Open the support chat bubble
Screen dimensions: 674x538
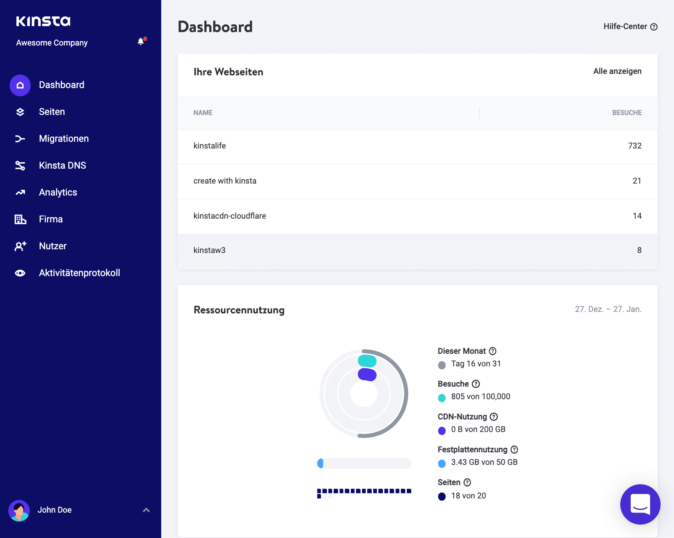point(640,505)
